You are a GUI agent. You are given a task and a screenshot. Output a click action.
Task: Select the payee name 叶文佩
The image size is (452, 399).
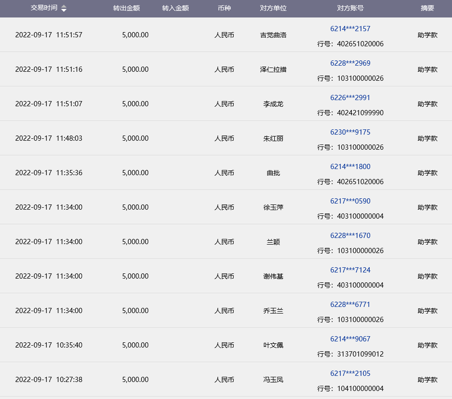coord(273,345)
